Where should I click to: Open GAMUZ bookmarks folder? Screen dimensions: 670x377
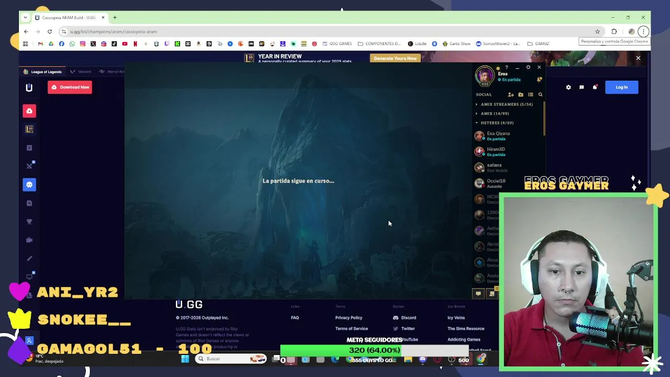[538, 44]
